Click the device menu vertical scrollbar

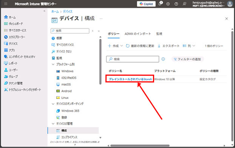tap(100, 61)
